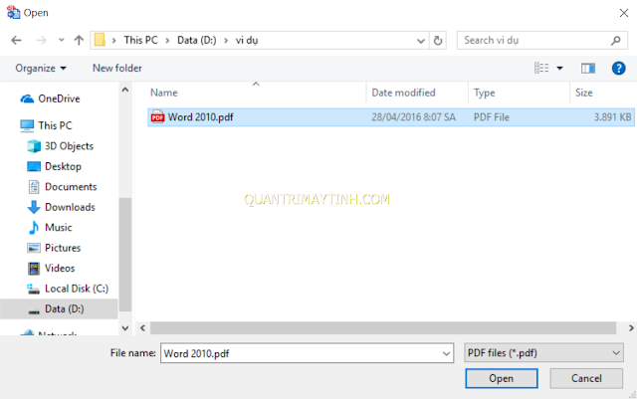Click the 3D Objects cube icon
This screenshot has height=399, width=637.
34,146
